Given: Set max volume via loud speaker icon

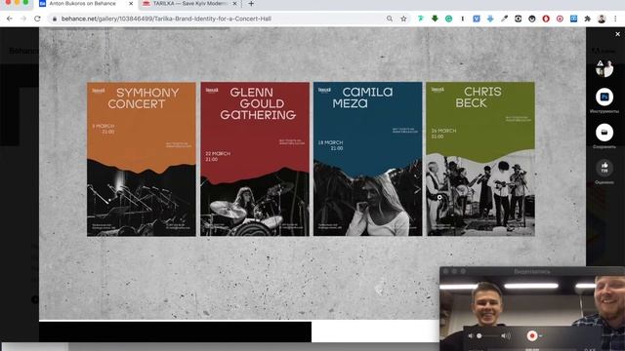Looking at the screenshot, I should 506,335.
